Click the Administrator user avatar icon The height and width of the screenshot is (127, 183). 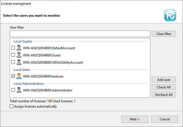pyautogui.click(x=19, y=90)
